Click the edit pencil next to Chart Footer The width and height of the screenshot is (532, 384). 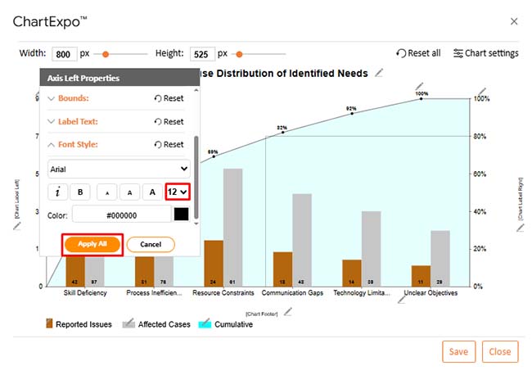(287, 311)
